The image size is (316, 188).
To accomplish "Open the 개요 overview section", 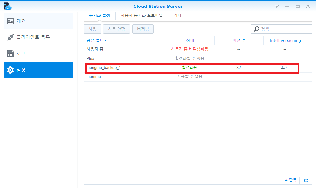I will click(39, 21).
